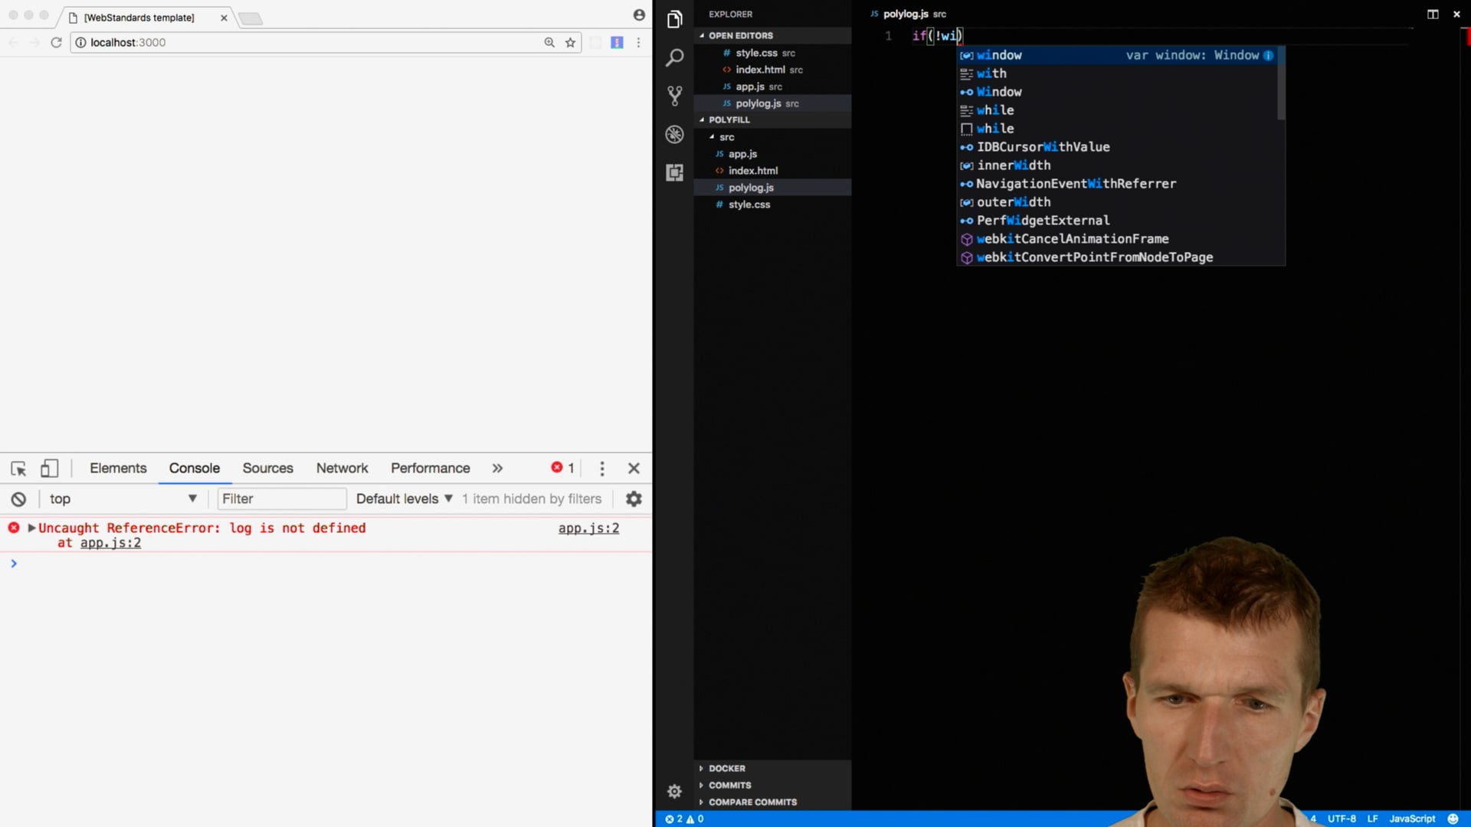
Task: Toggle the 1 item hidden by filters
Action: click(532, 498)
